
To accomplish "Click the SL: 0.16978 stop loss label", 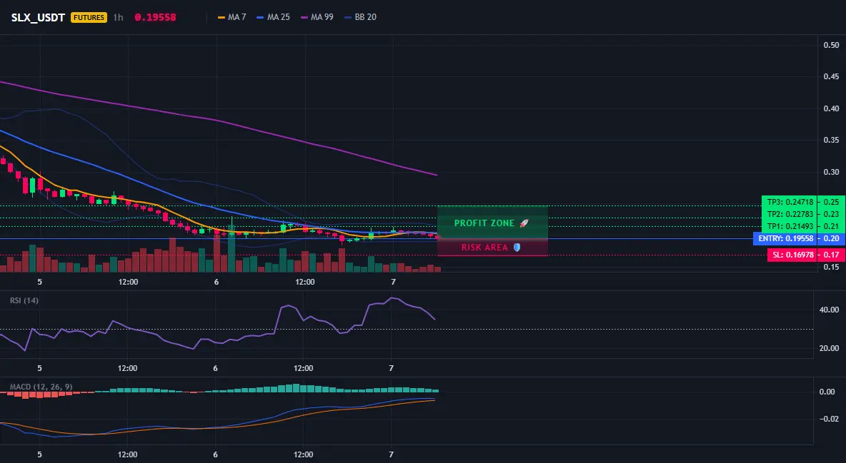I will coord(792,255).
